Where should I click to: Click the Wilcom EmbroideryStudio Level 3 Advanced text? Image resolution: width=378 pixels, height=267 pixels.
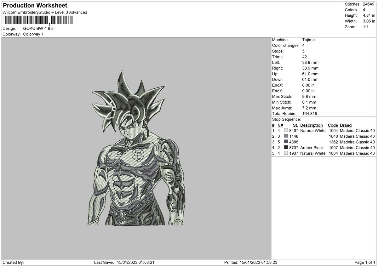click(x=45, y=12)
